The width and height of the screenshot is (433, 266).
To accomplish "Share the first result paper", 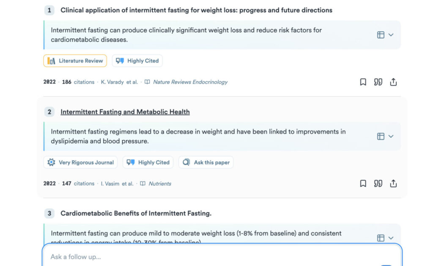I will tap(393, 82).
